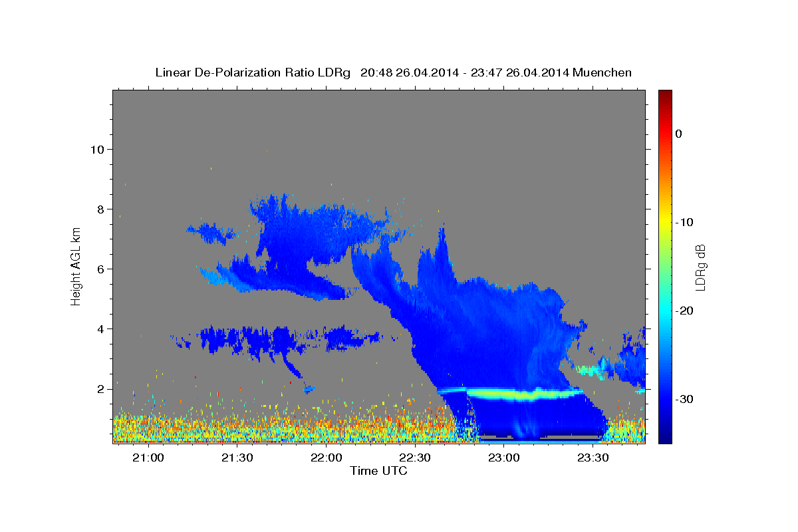Click the height tick label 10

[x=96, y=149]
